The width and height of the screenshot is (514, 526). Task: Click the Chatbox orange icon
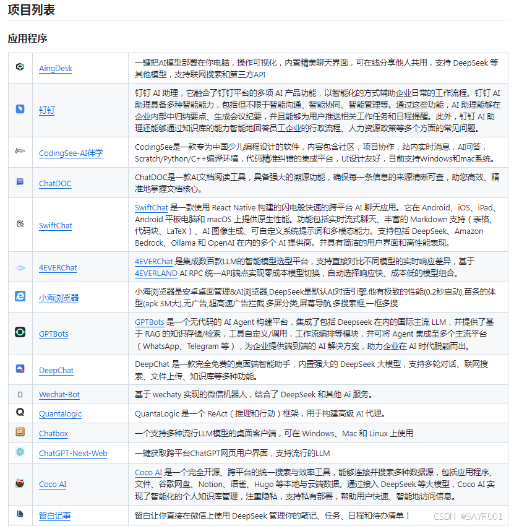20,432
